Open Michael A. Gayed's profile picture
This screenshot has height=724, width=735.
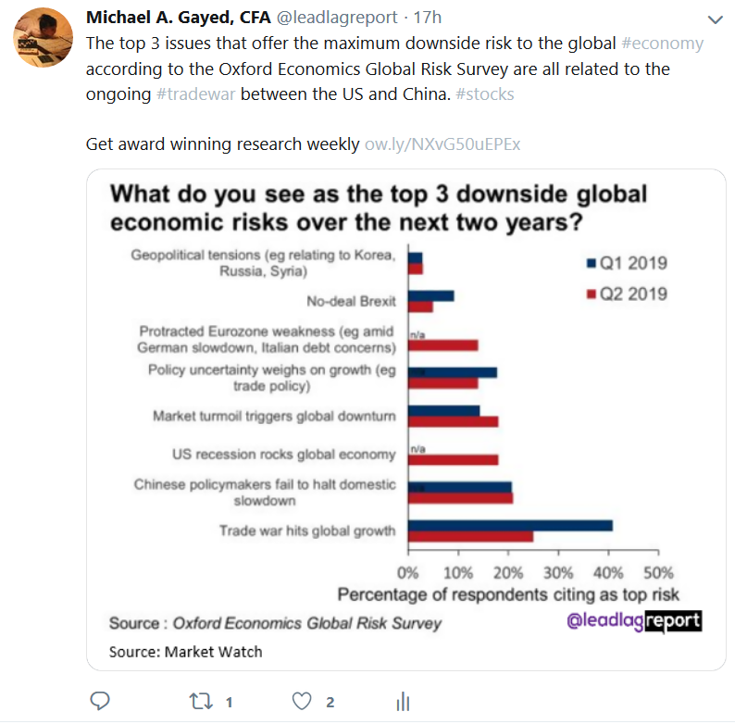pyautogui.click(x=44, y=41)
